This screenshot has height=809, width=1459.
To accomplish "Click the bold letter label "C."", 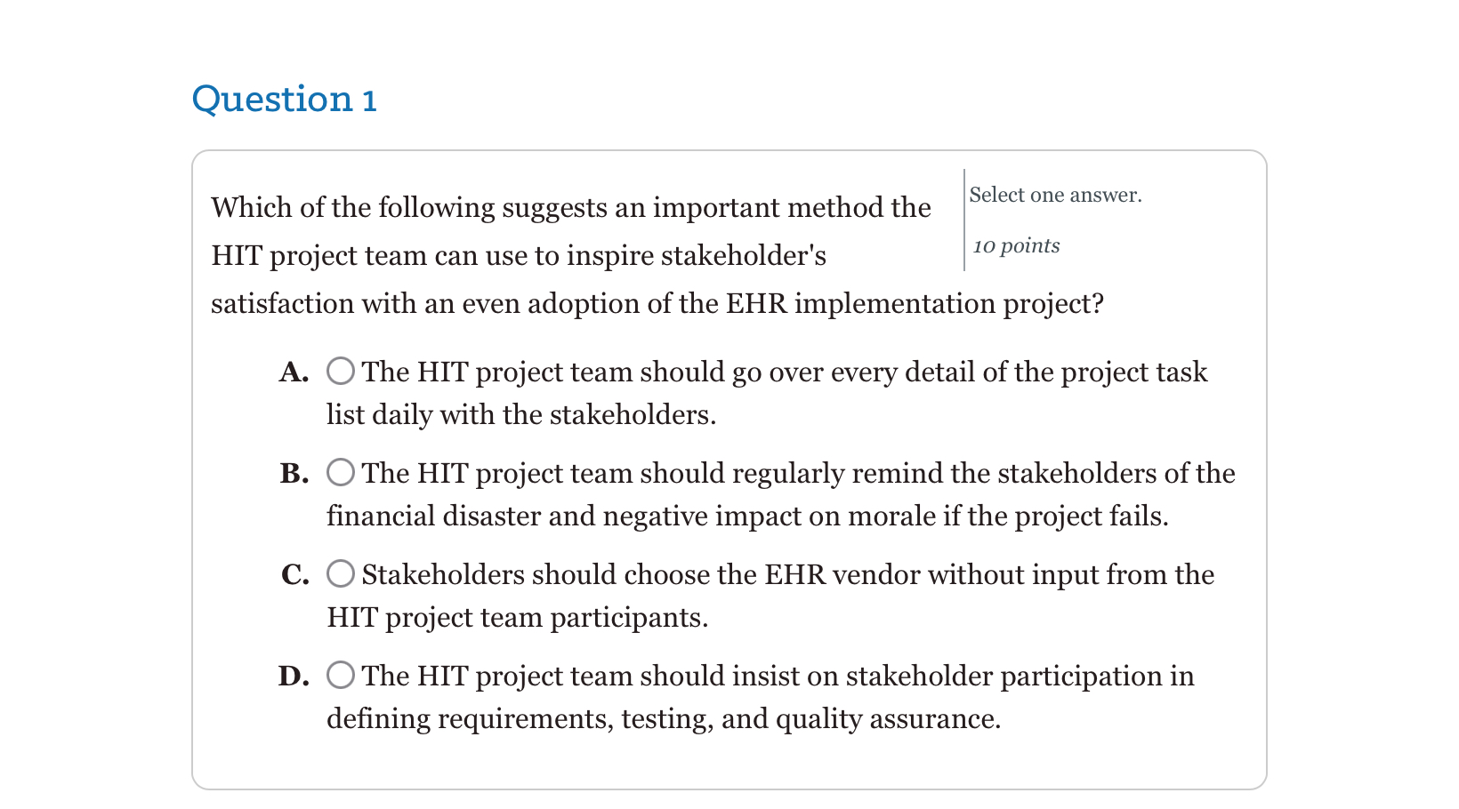I will click(294, 575).
